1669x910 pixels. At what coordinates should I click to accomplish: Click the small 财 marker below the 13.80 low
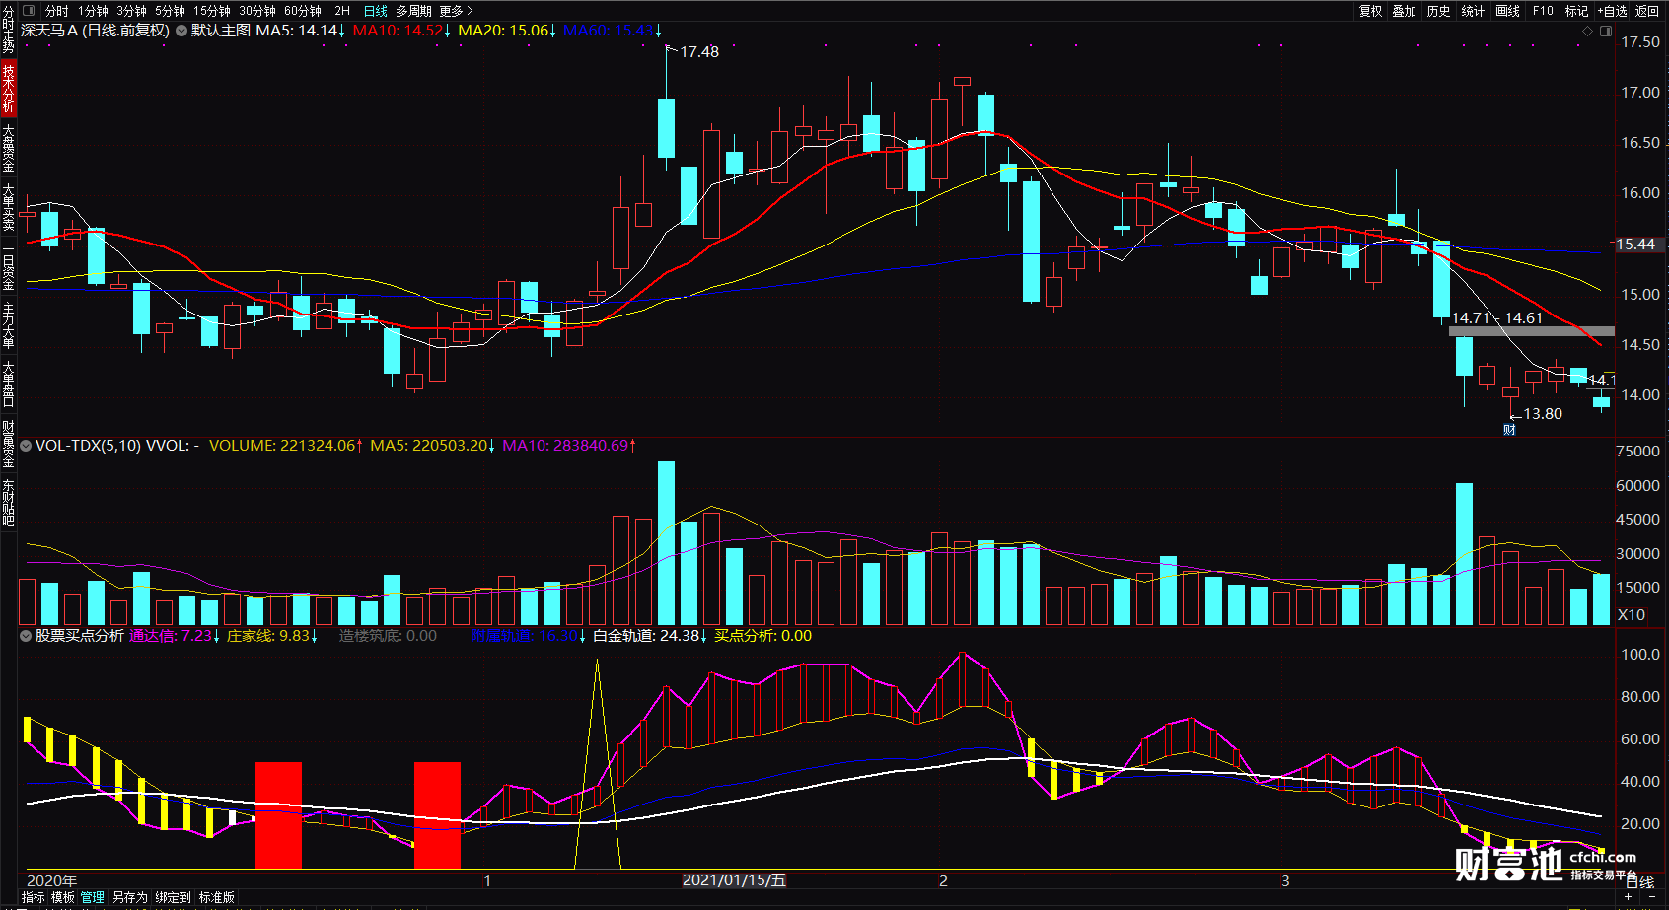coord(1509,429)
